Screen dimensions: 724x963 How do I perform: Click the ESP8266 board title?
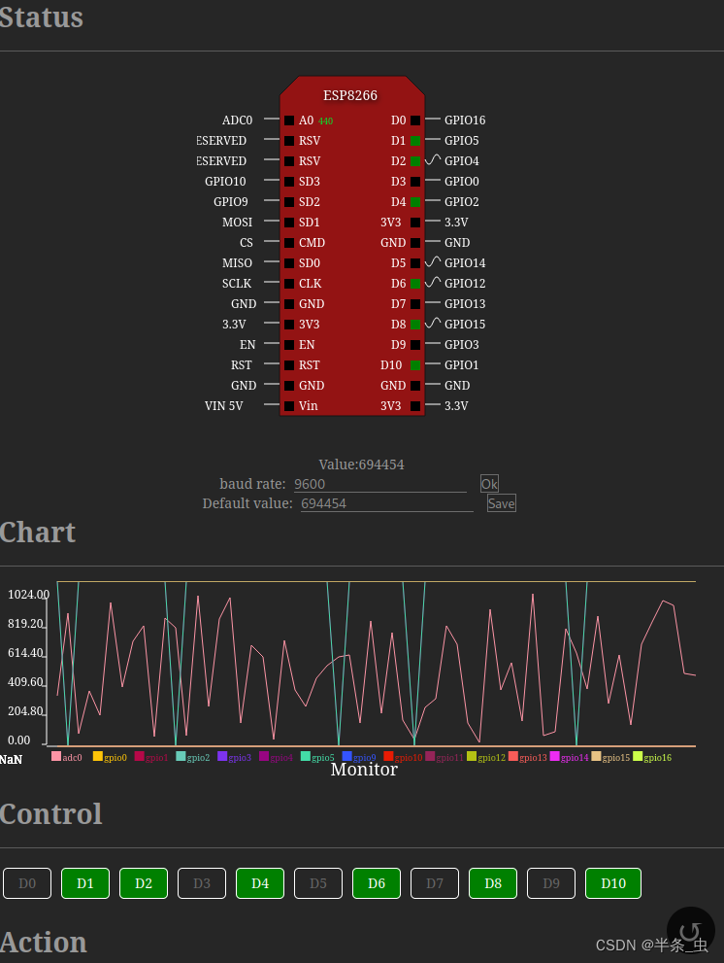[350, 95]
